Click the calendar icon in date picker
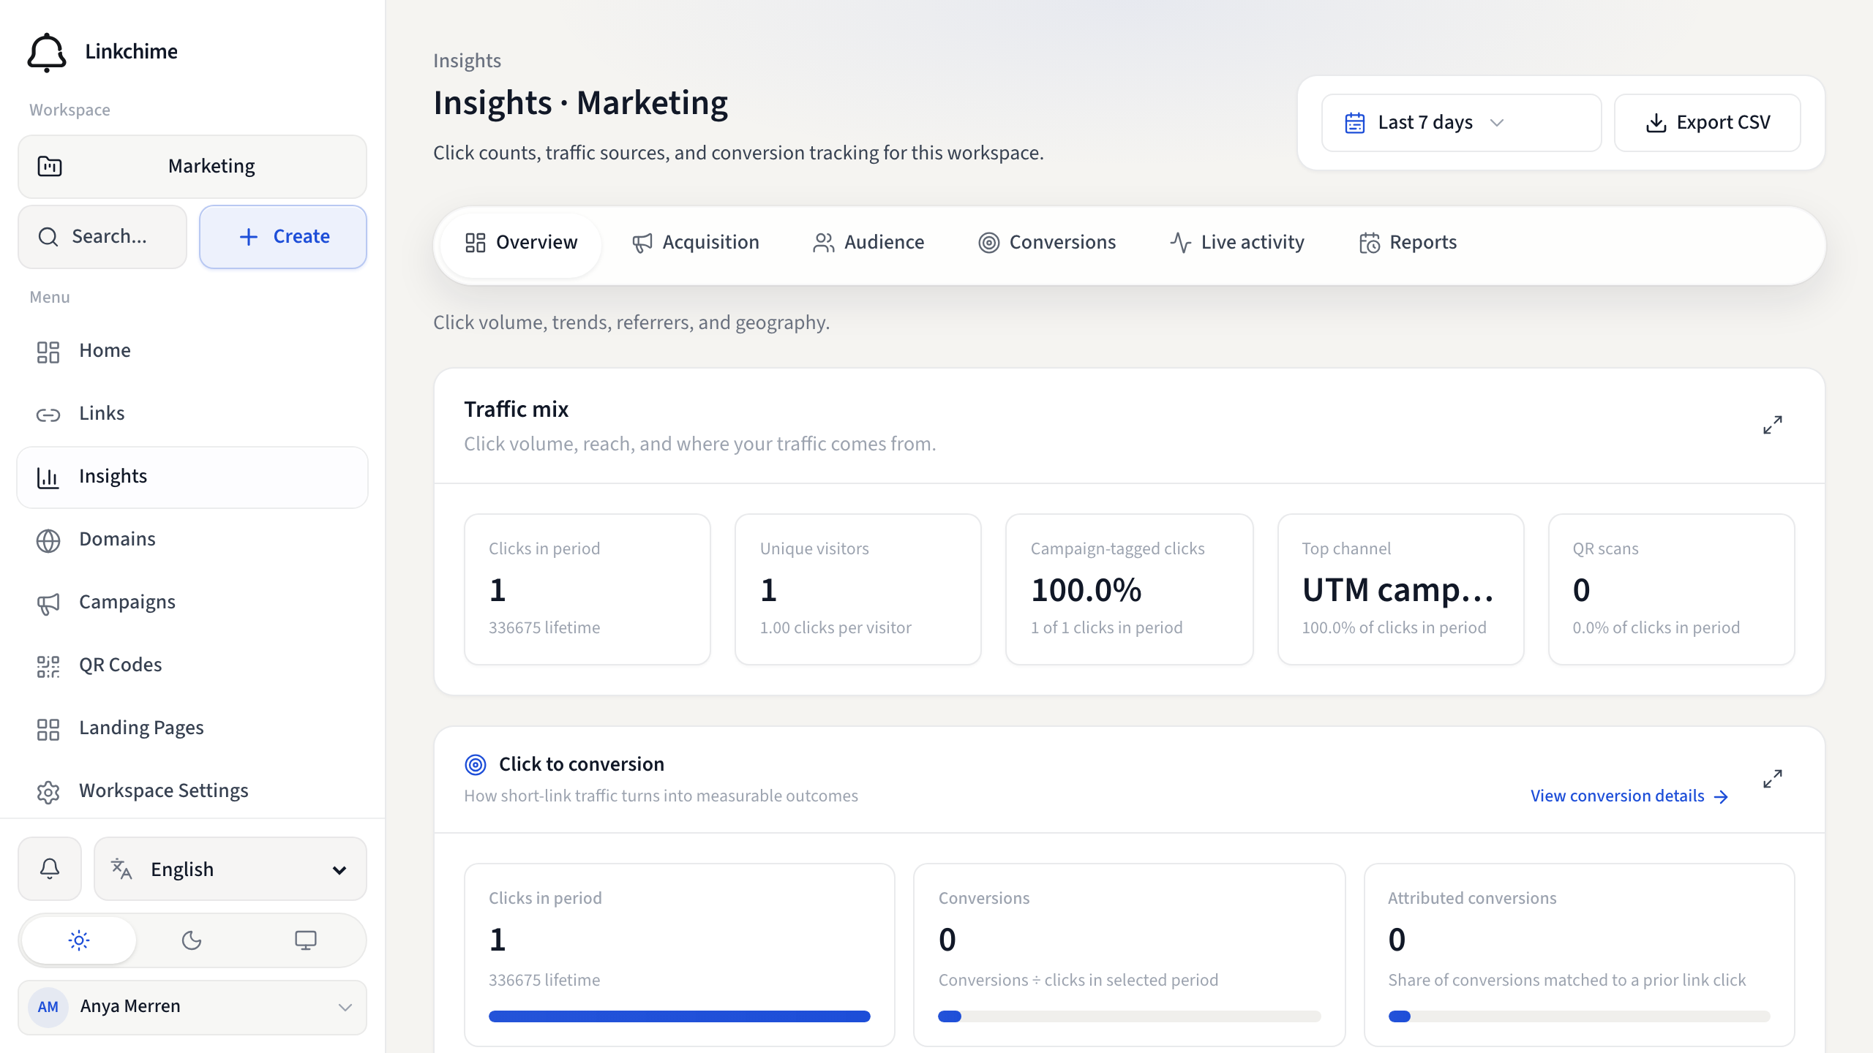The width and height of the screenshot is (1873, 1053). [x=1355, y=123]
